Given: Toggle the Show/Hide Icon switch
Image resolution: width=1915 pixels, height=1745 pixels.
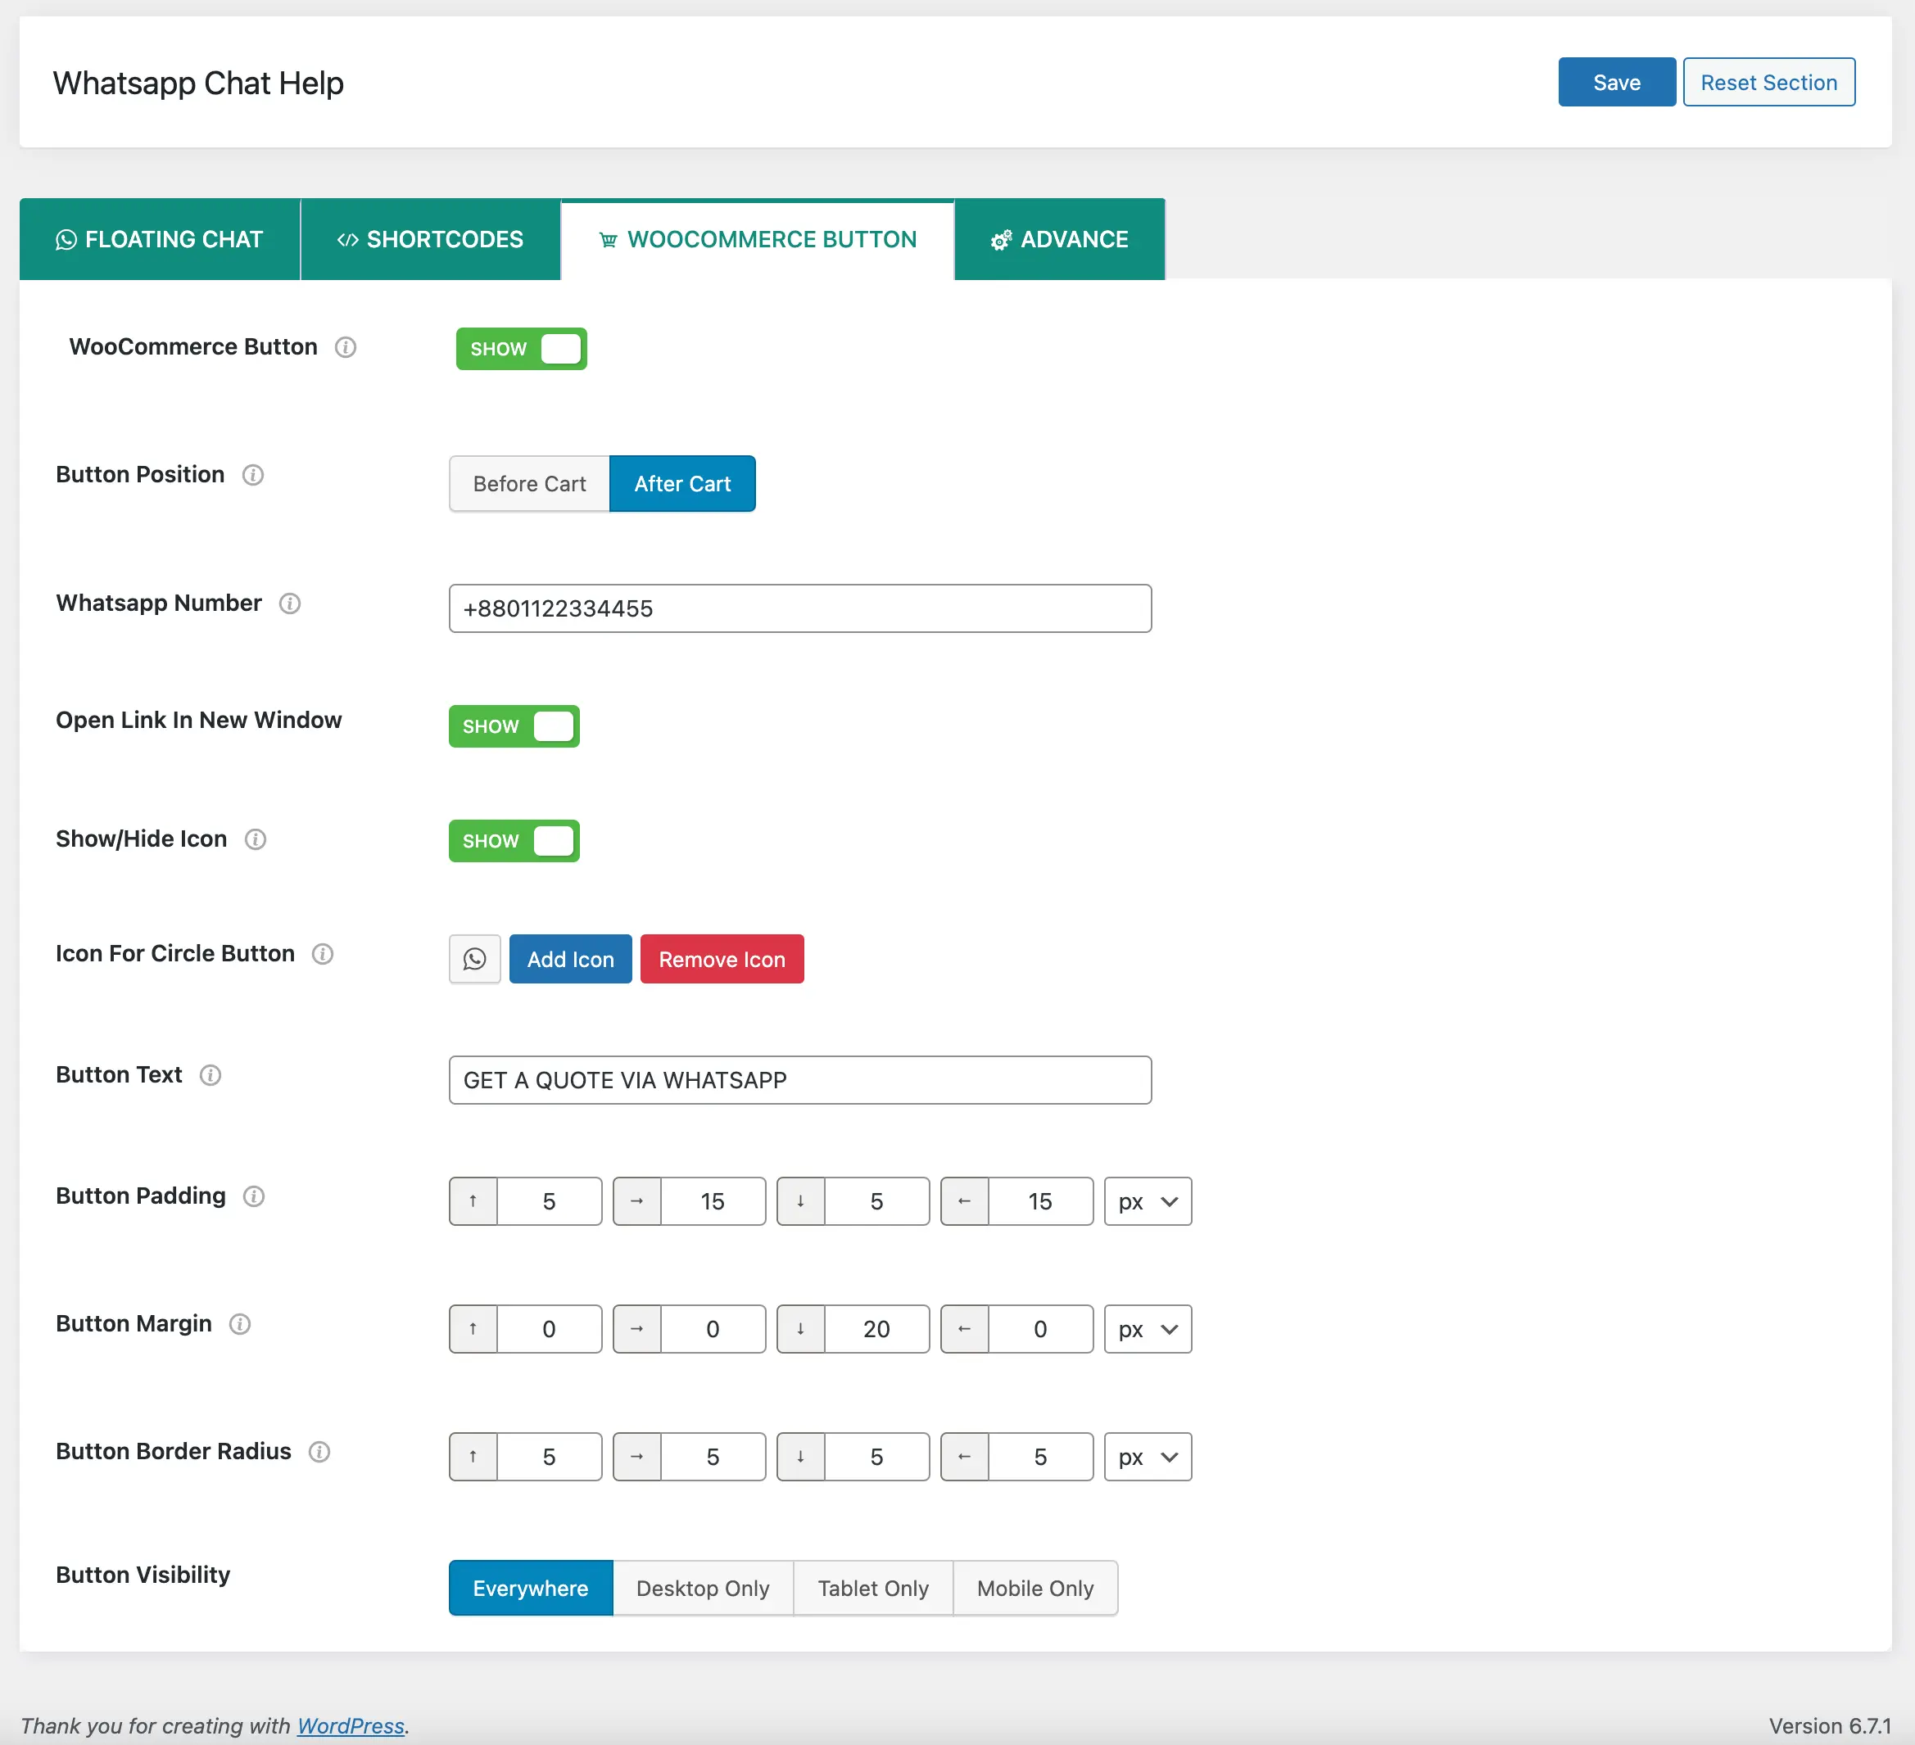Looking at the screenshot, I should (x=514, y=841).
